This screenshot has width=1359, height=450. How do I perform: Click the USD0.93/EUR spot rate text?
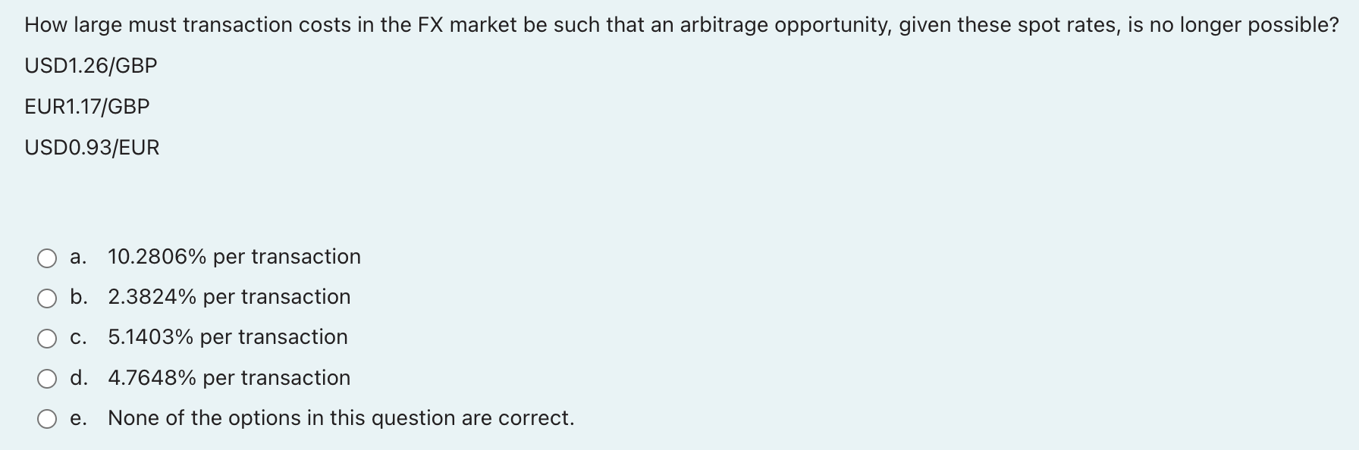point(91,147)
